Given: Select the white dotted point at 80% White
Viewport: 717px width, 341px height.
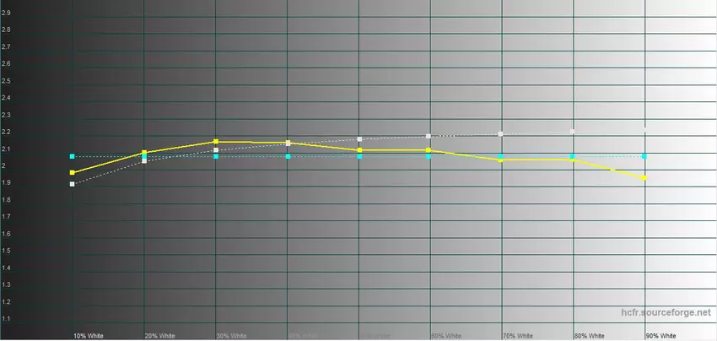Looking at the screenshot, I should [573, 131].
